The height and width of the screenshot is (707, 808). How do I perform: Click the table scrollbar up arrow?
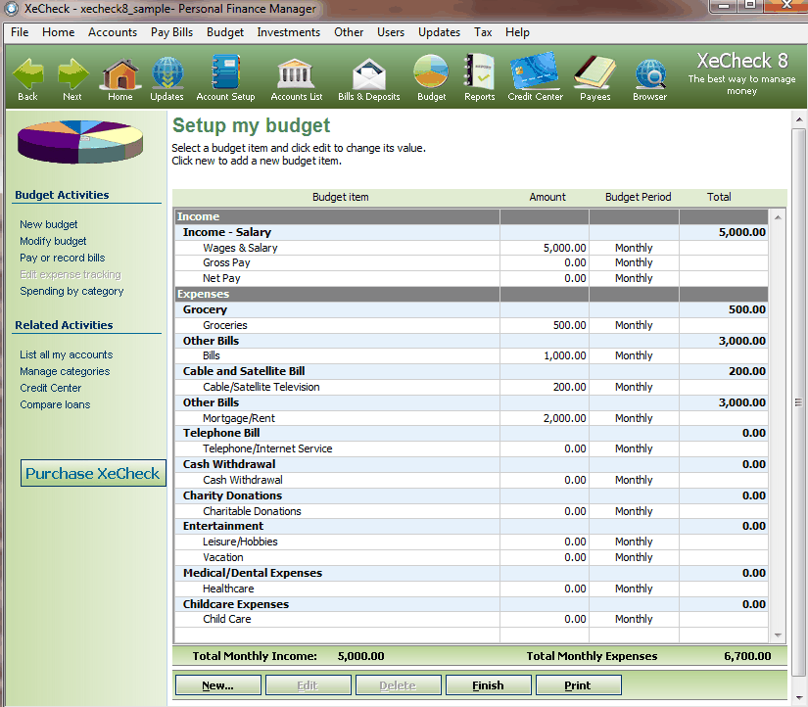778,217
